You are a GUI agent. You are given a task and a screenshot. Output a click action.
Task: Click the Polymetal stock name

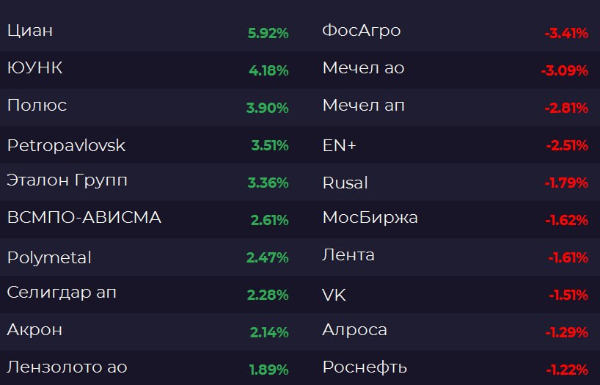pos(49,257)
